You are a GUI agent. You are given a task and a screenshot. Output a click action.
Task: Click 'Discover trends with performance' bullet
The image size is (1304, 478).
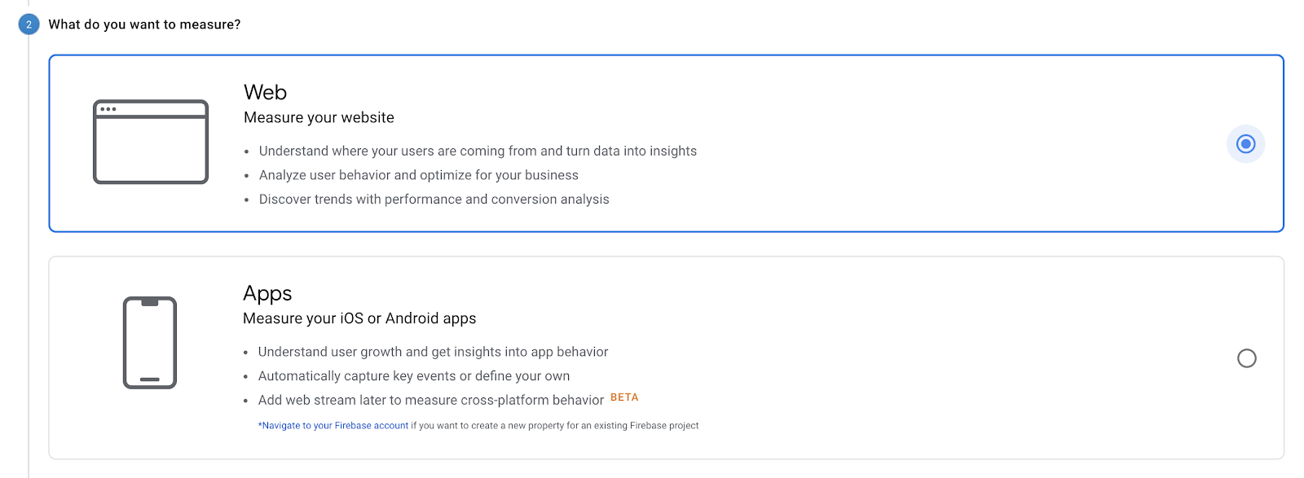point(434,200)
